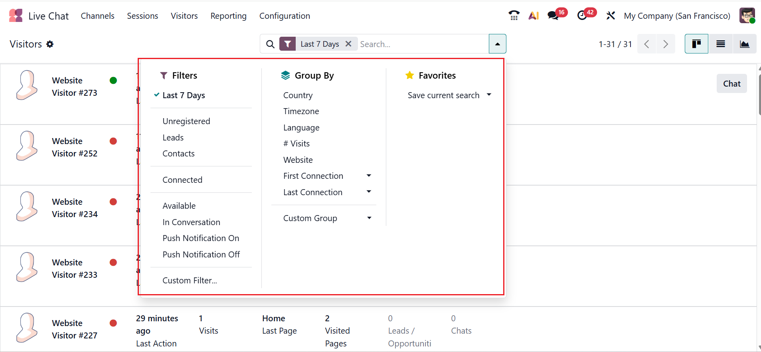
Task: Click the debug tools wrench icon
Action: (611, 16)
